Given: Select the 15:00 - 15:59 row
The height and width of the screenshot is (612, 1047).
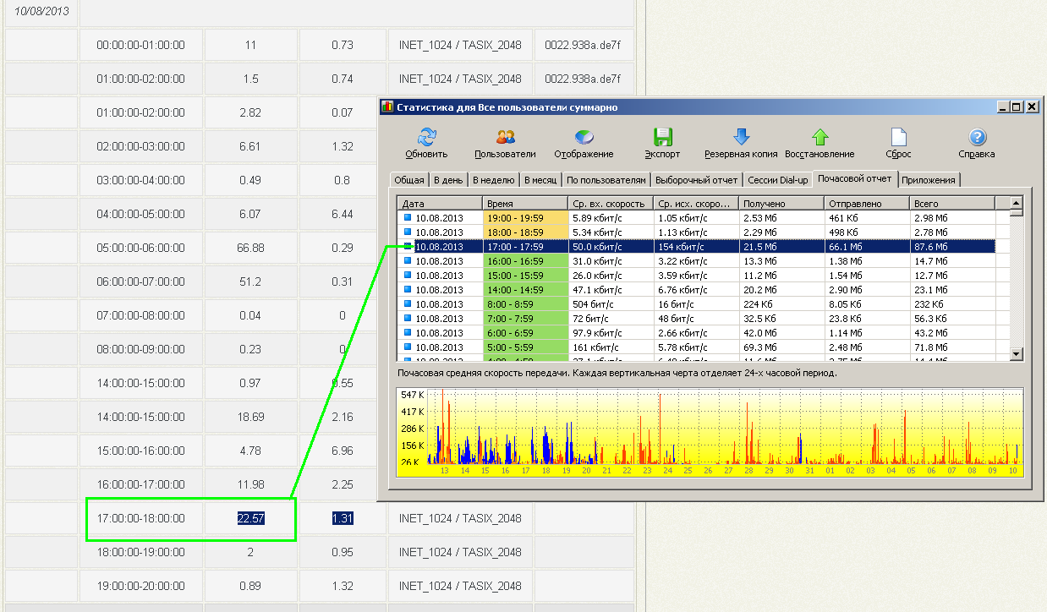Looking at the screenshot, I should pyautogui.click(x=697, y=275).
